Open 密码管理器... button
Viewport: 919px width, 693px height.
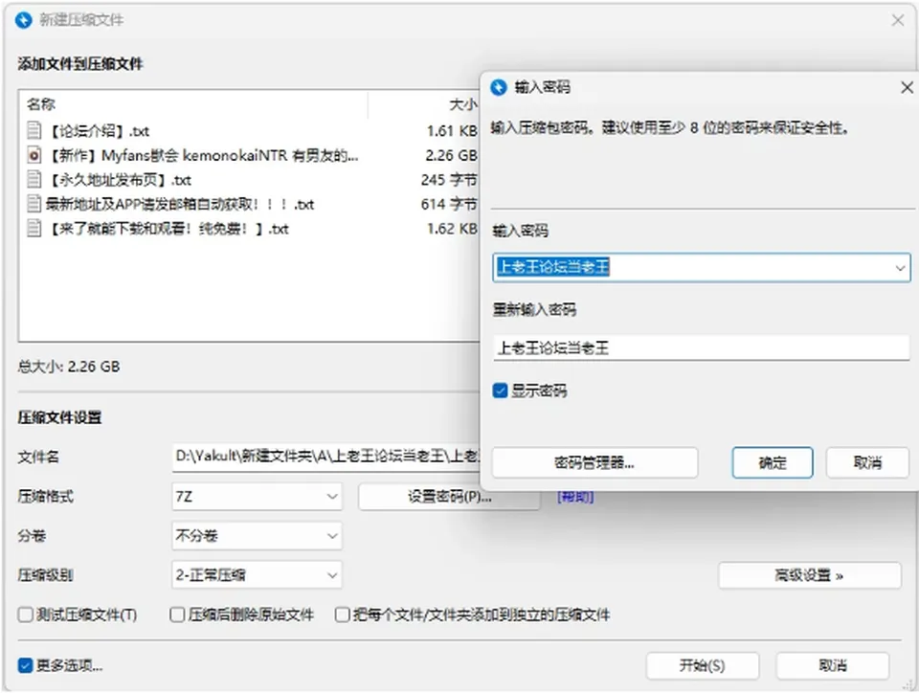[x=594, y=462]
